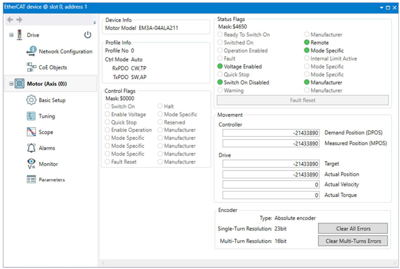Select Network Configuration in the tree

66,51
